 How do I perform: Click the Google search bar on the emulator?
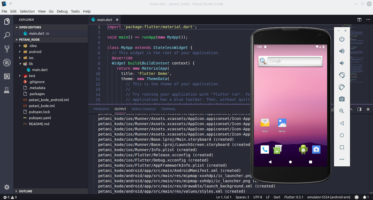click(x=290, y=61)
